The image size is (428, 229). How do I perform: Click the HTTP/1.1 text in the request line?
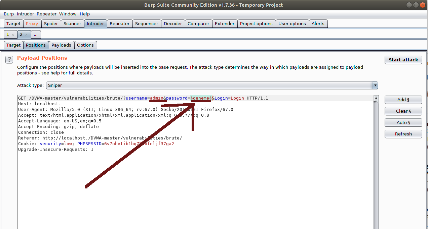(258, 98)
